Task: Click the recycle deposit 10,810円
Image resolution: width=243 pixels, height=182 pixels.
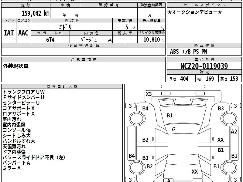Action: 154,40
